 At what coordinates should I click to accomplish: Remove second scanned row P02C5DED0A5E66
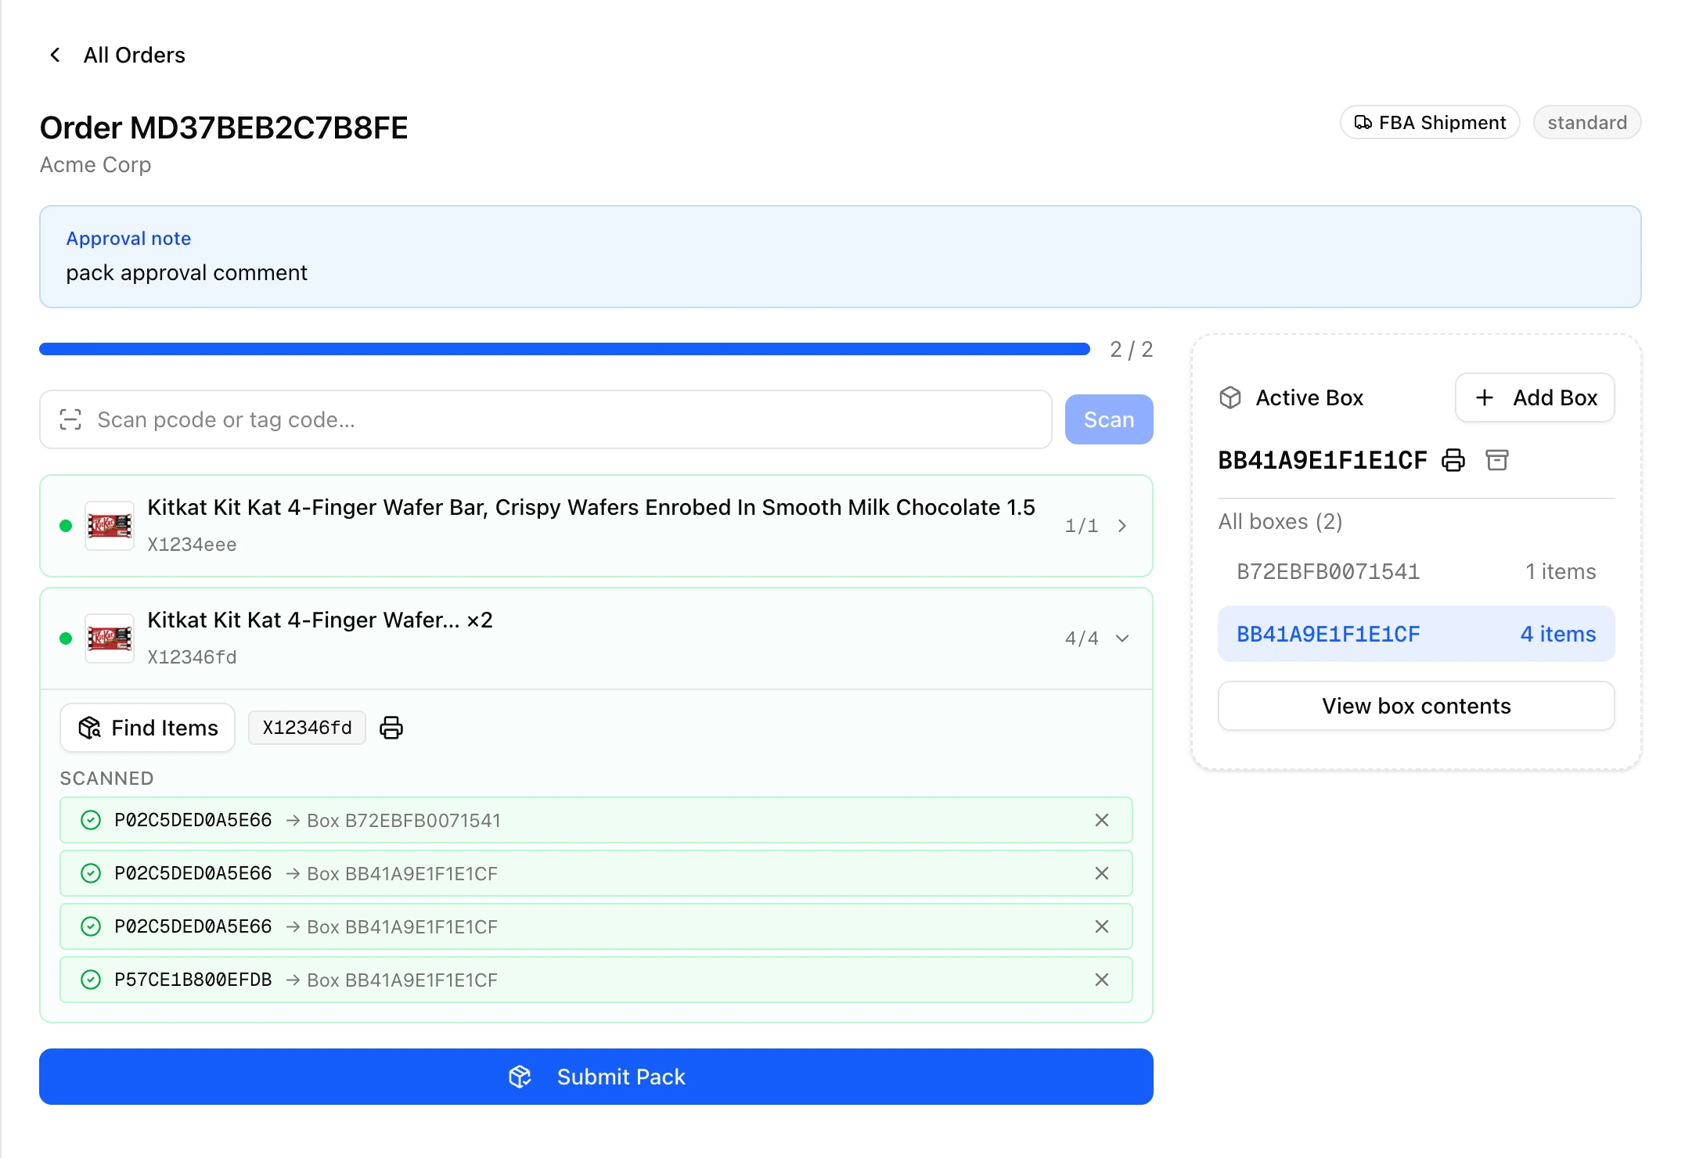tap(1102, 873)
